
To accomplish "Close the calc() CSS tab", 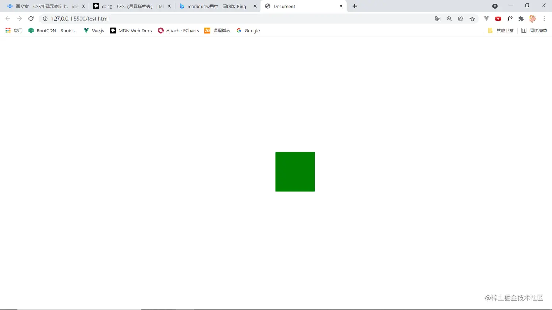I will (169, 6).
